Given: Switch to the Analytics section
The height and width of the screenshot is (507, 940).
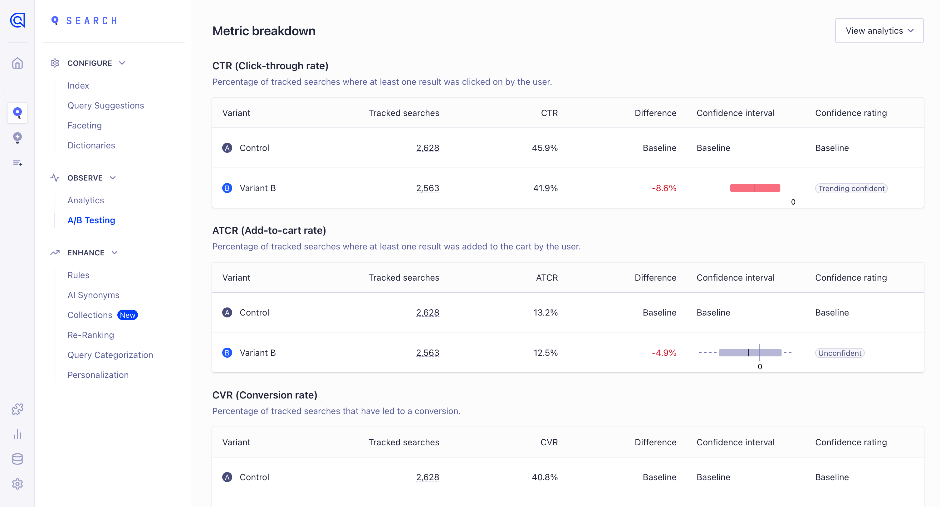Looking at the screenshot, I should click(x=86, y=200).
